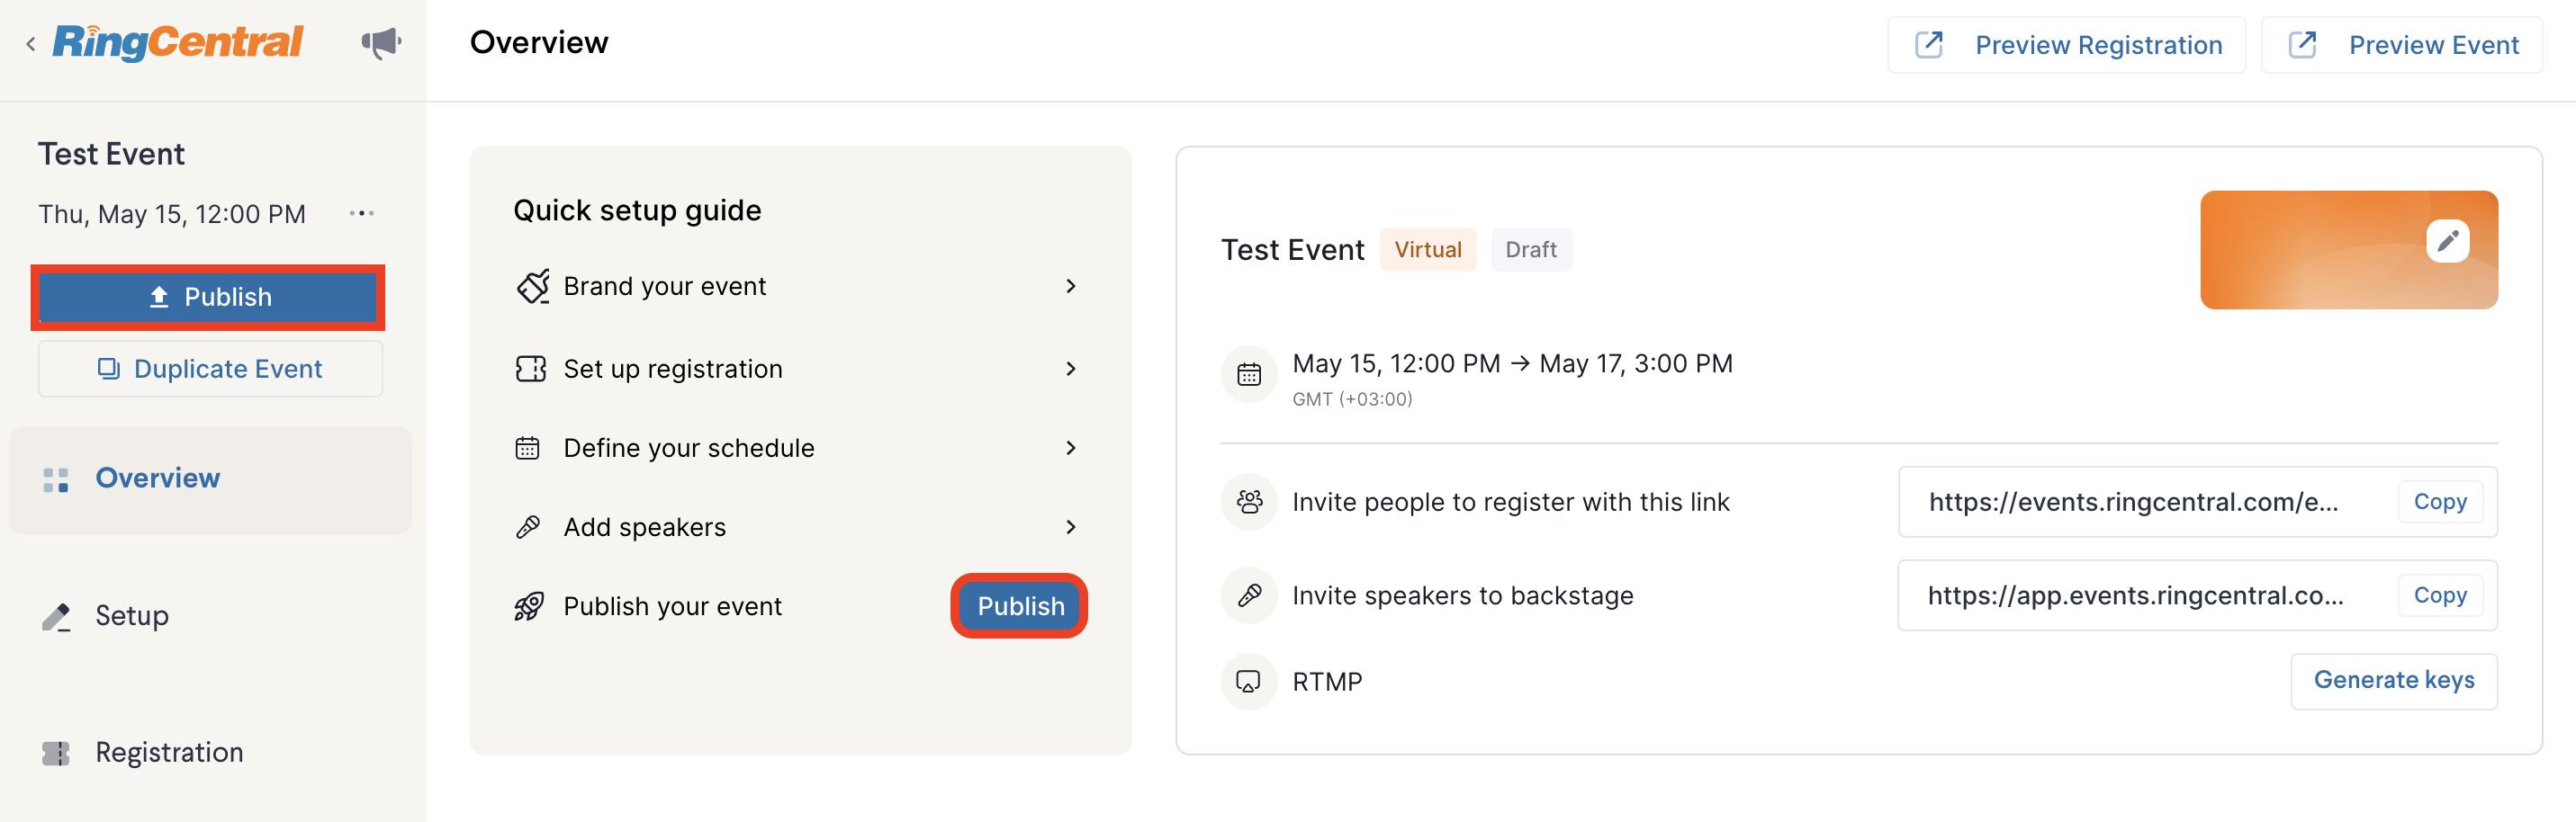
Task: Click the microphone icon beside backstage invite
Action: click(x=1248, y=595)
